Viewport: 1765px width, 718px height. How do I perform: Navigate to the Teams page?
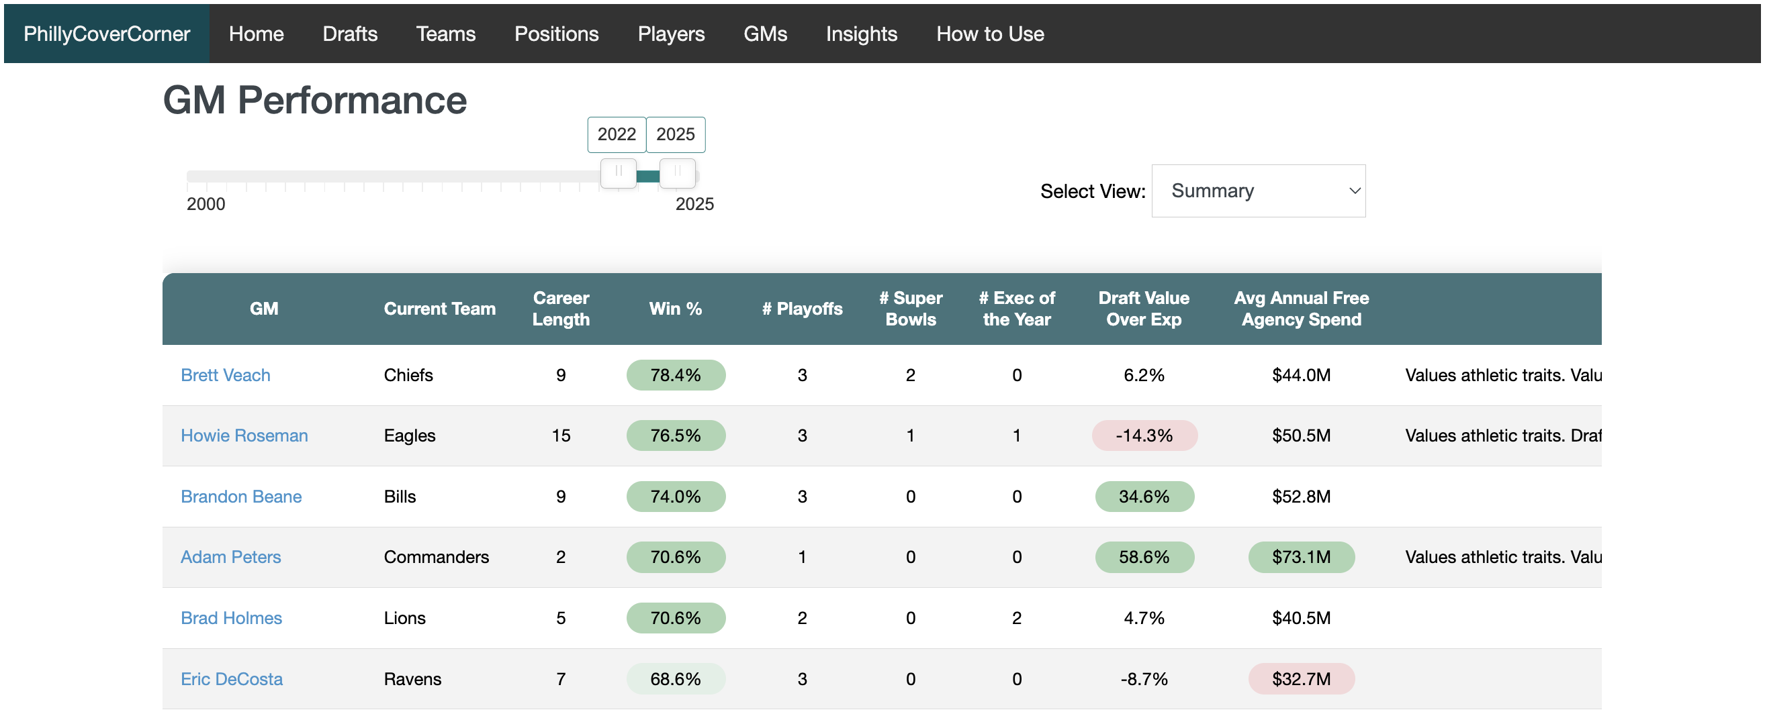click(445, 34)
